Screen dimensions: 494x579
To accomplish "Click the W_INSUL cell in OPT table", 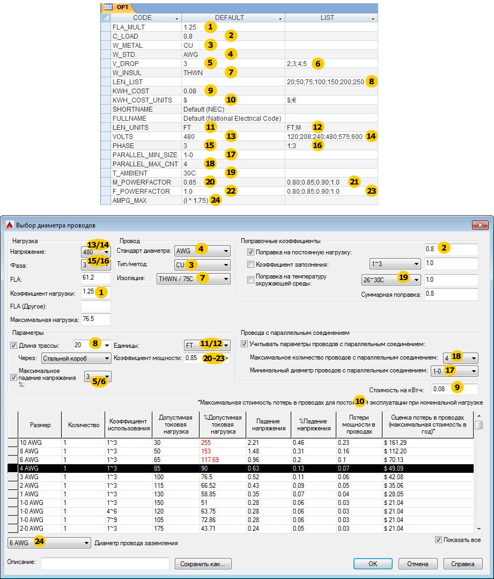I will [x=146, y=73].
